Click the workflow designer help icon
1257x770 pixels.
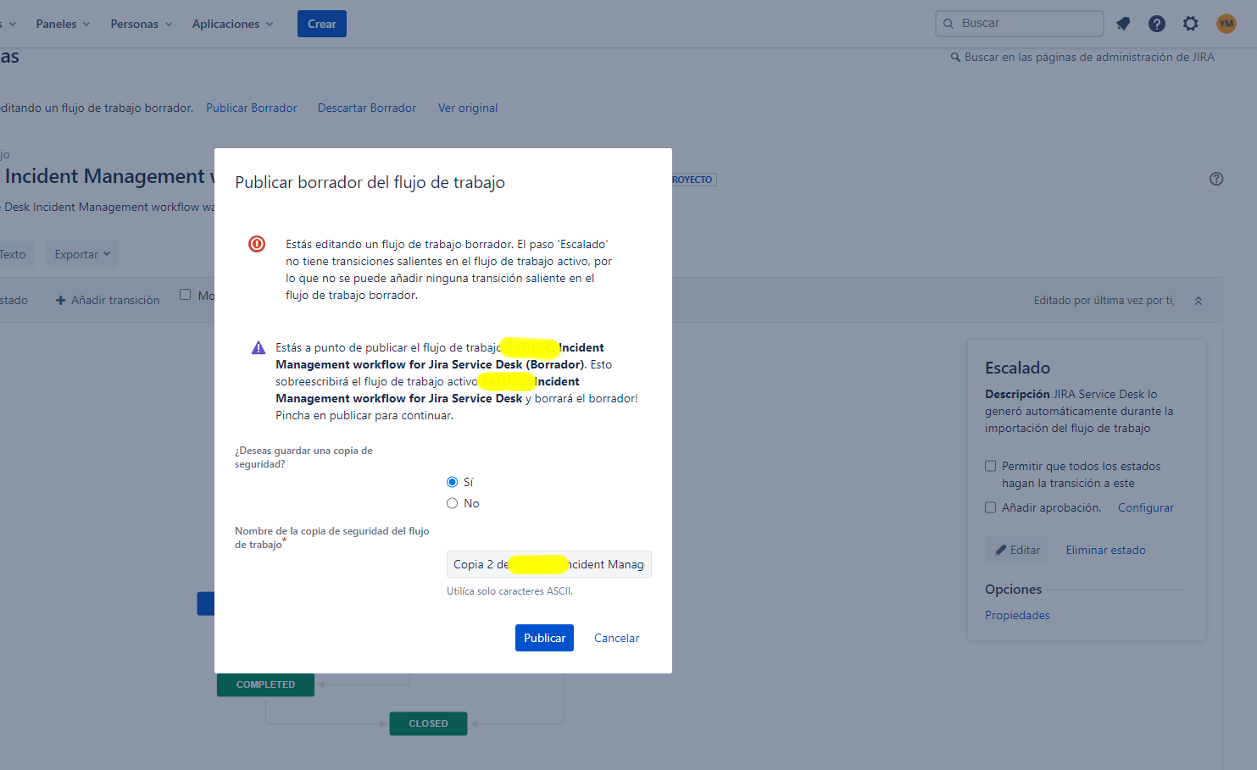pos(1216,179)
